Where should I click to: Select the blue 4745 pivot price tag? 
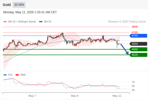[x=138, y=36]
